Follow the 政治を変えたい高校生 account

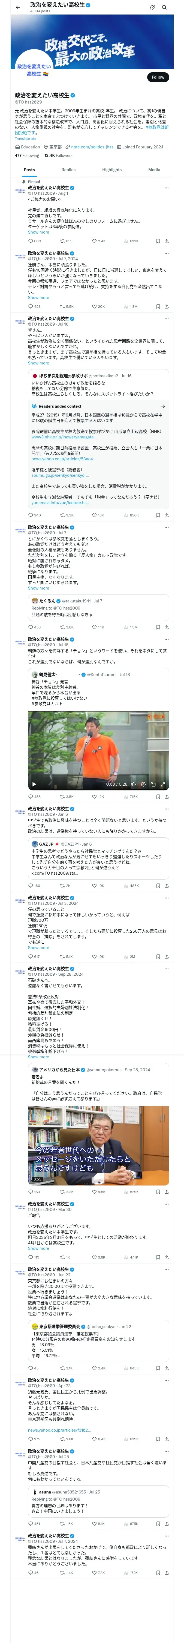tap(158, 77)
